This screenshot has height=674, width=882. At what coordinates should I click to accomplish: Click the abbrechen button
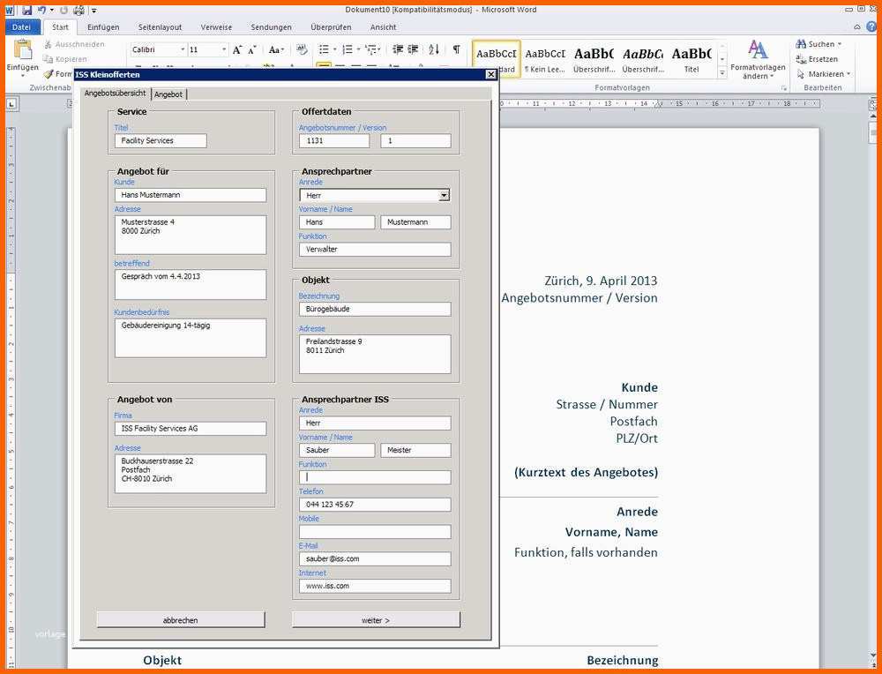pos(181,620)
